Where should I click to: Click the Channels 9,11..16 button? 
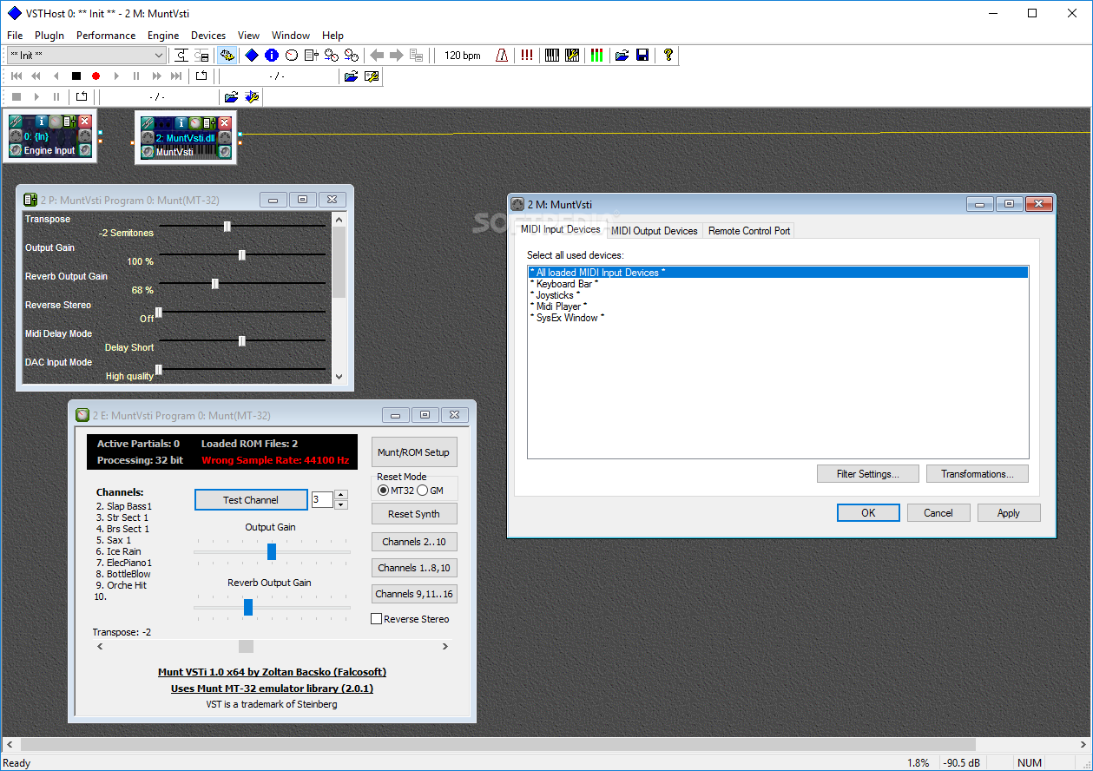point(414,594)
